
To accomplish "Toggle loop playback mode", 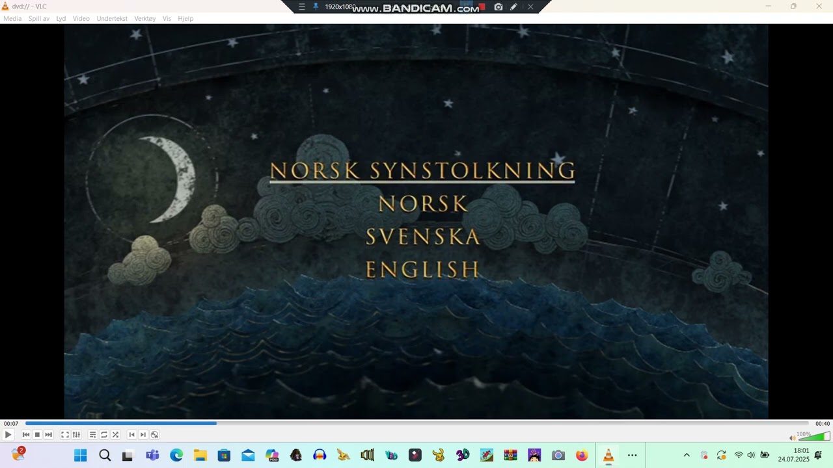I will click(x=104, y=435).
